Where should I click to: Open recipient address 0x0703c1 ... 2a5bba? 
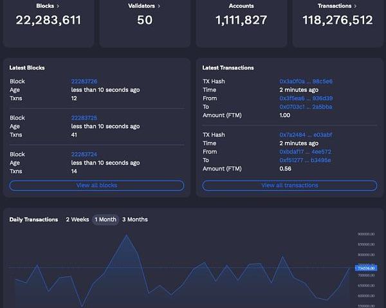point(306,107)
